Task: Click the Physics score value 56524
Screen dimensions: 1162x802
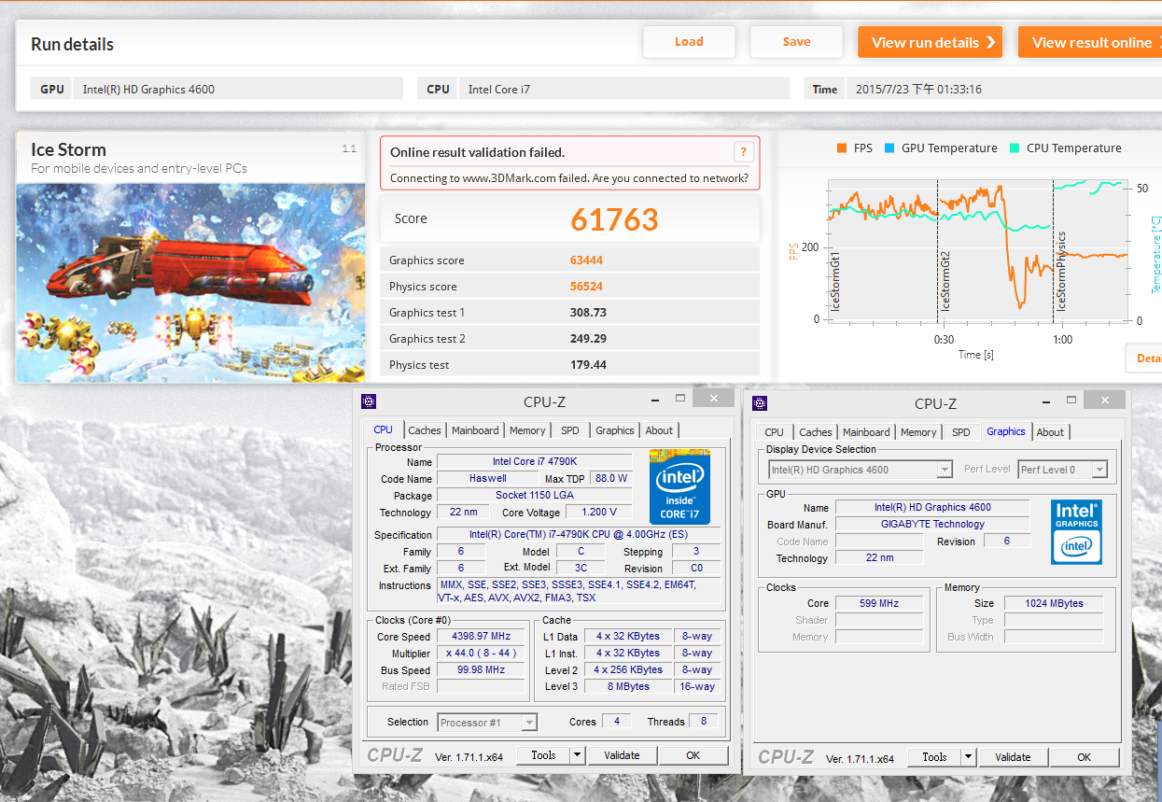Action: [586, 287]
